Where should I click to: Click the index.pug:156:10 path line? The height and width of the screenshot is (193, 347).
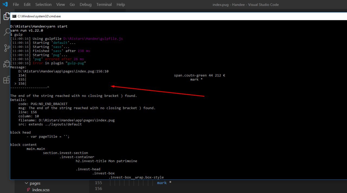63,71
